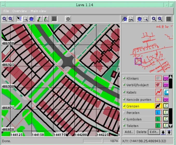The width and height of the screenshot is (176, 145).
Task: Move selected layer up with arrow button
Action: (163, 132)
